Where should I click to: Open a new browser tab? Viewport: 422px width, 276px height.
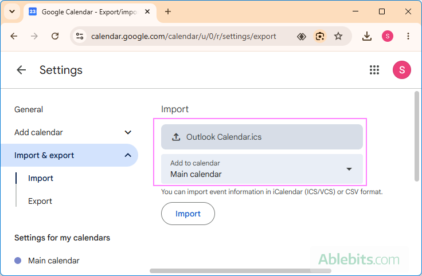[168, 11]
